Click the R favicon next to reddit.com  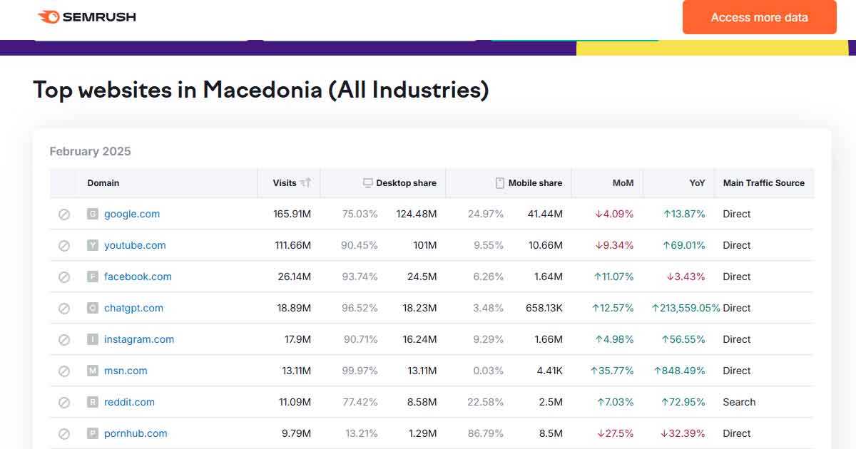(92, 402)
